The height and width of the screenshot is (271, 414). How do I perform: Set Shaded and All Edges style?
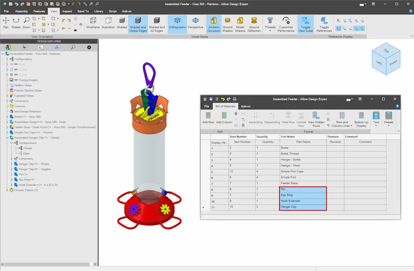point(157,24)
